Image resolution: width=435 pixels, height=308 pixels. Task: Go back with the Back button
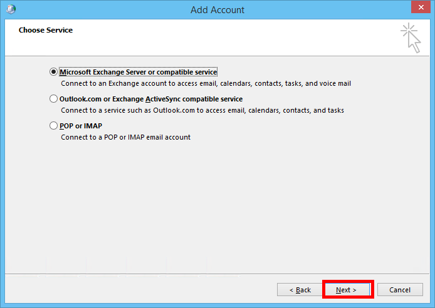pyautogui.click(x=300, y=290)
